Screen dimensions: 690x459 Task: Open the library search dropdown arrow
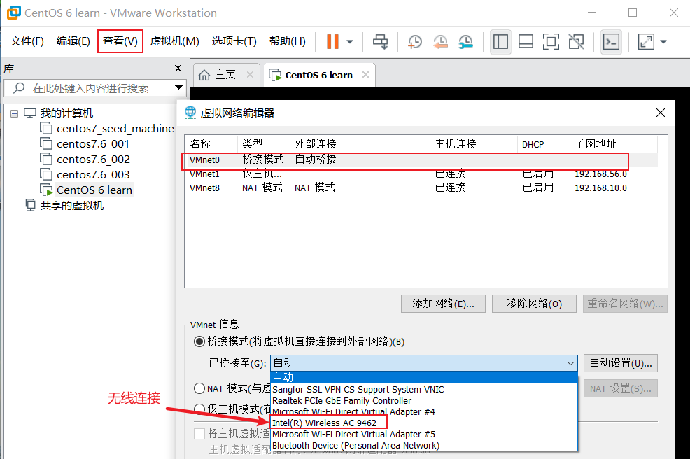[178, 87]
